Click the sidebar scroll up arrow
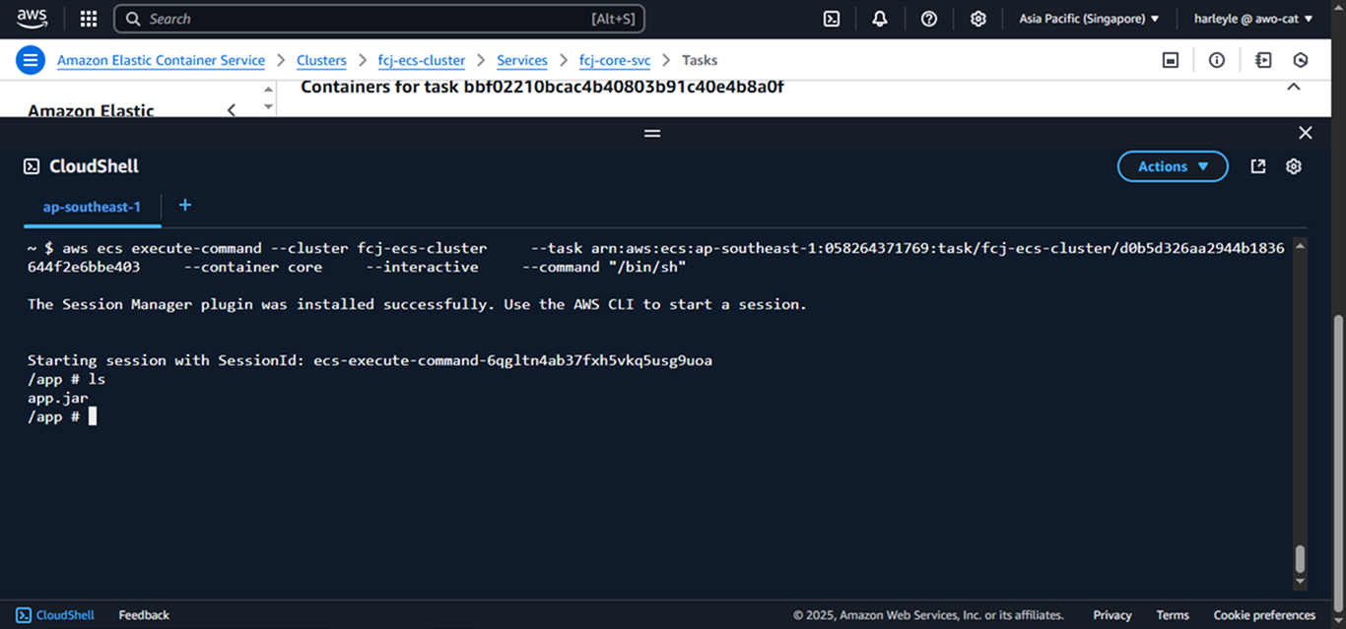This screenshot has width=1346, height=629. [268, 90]
